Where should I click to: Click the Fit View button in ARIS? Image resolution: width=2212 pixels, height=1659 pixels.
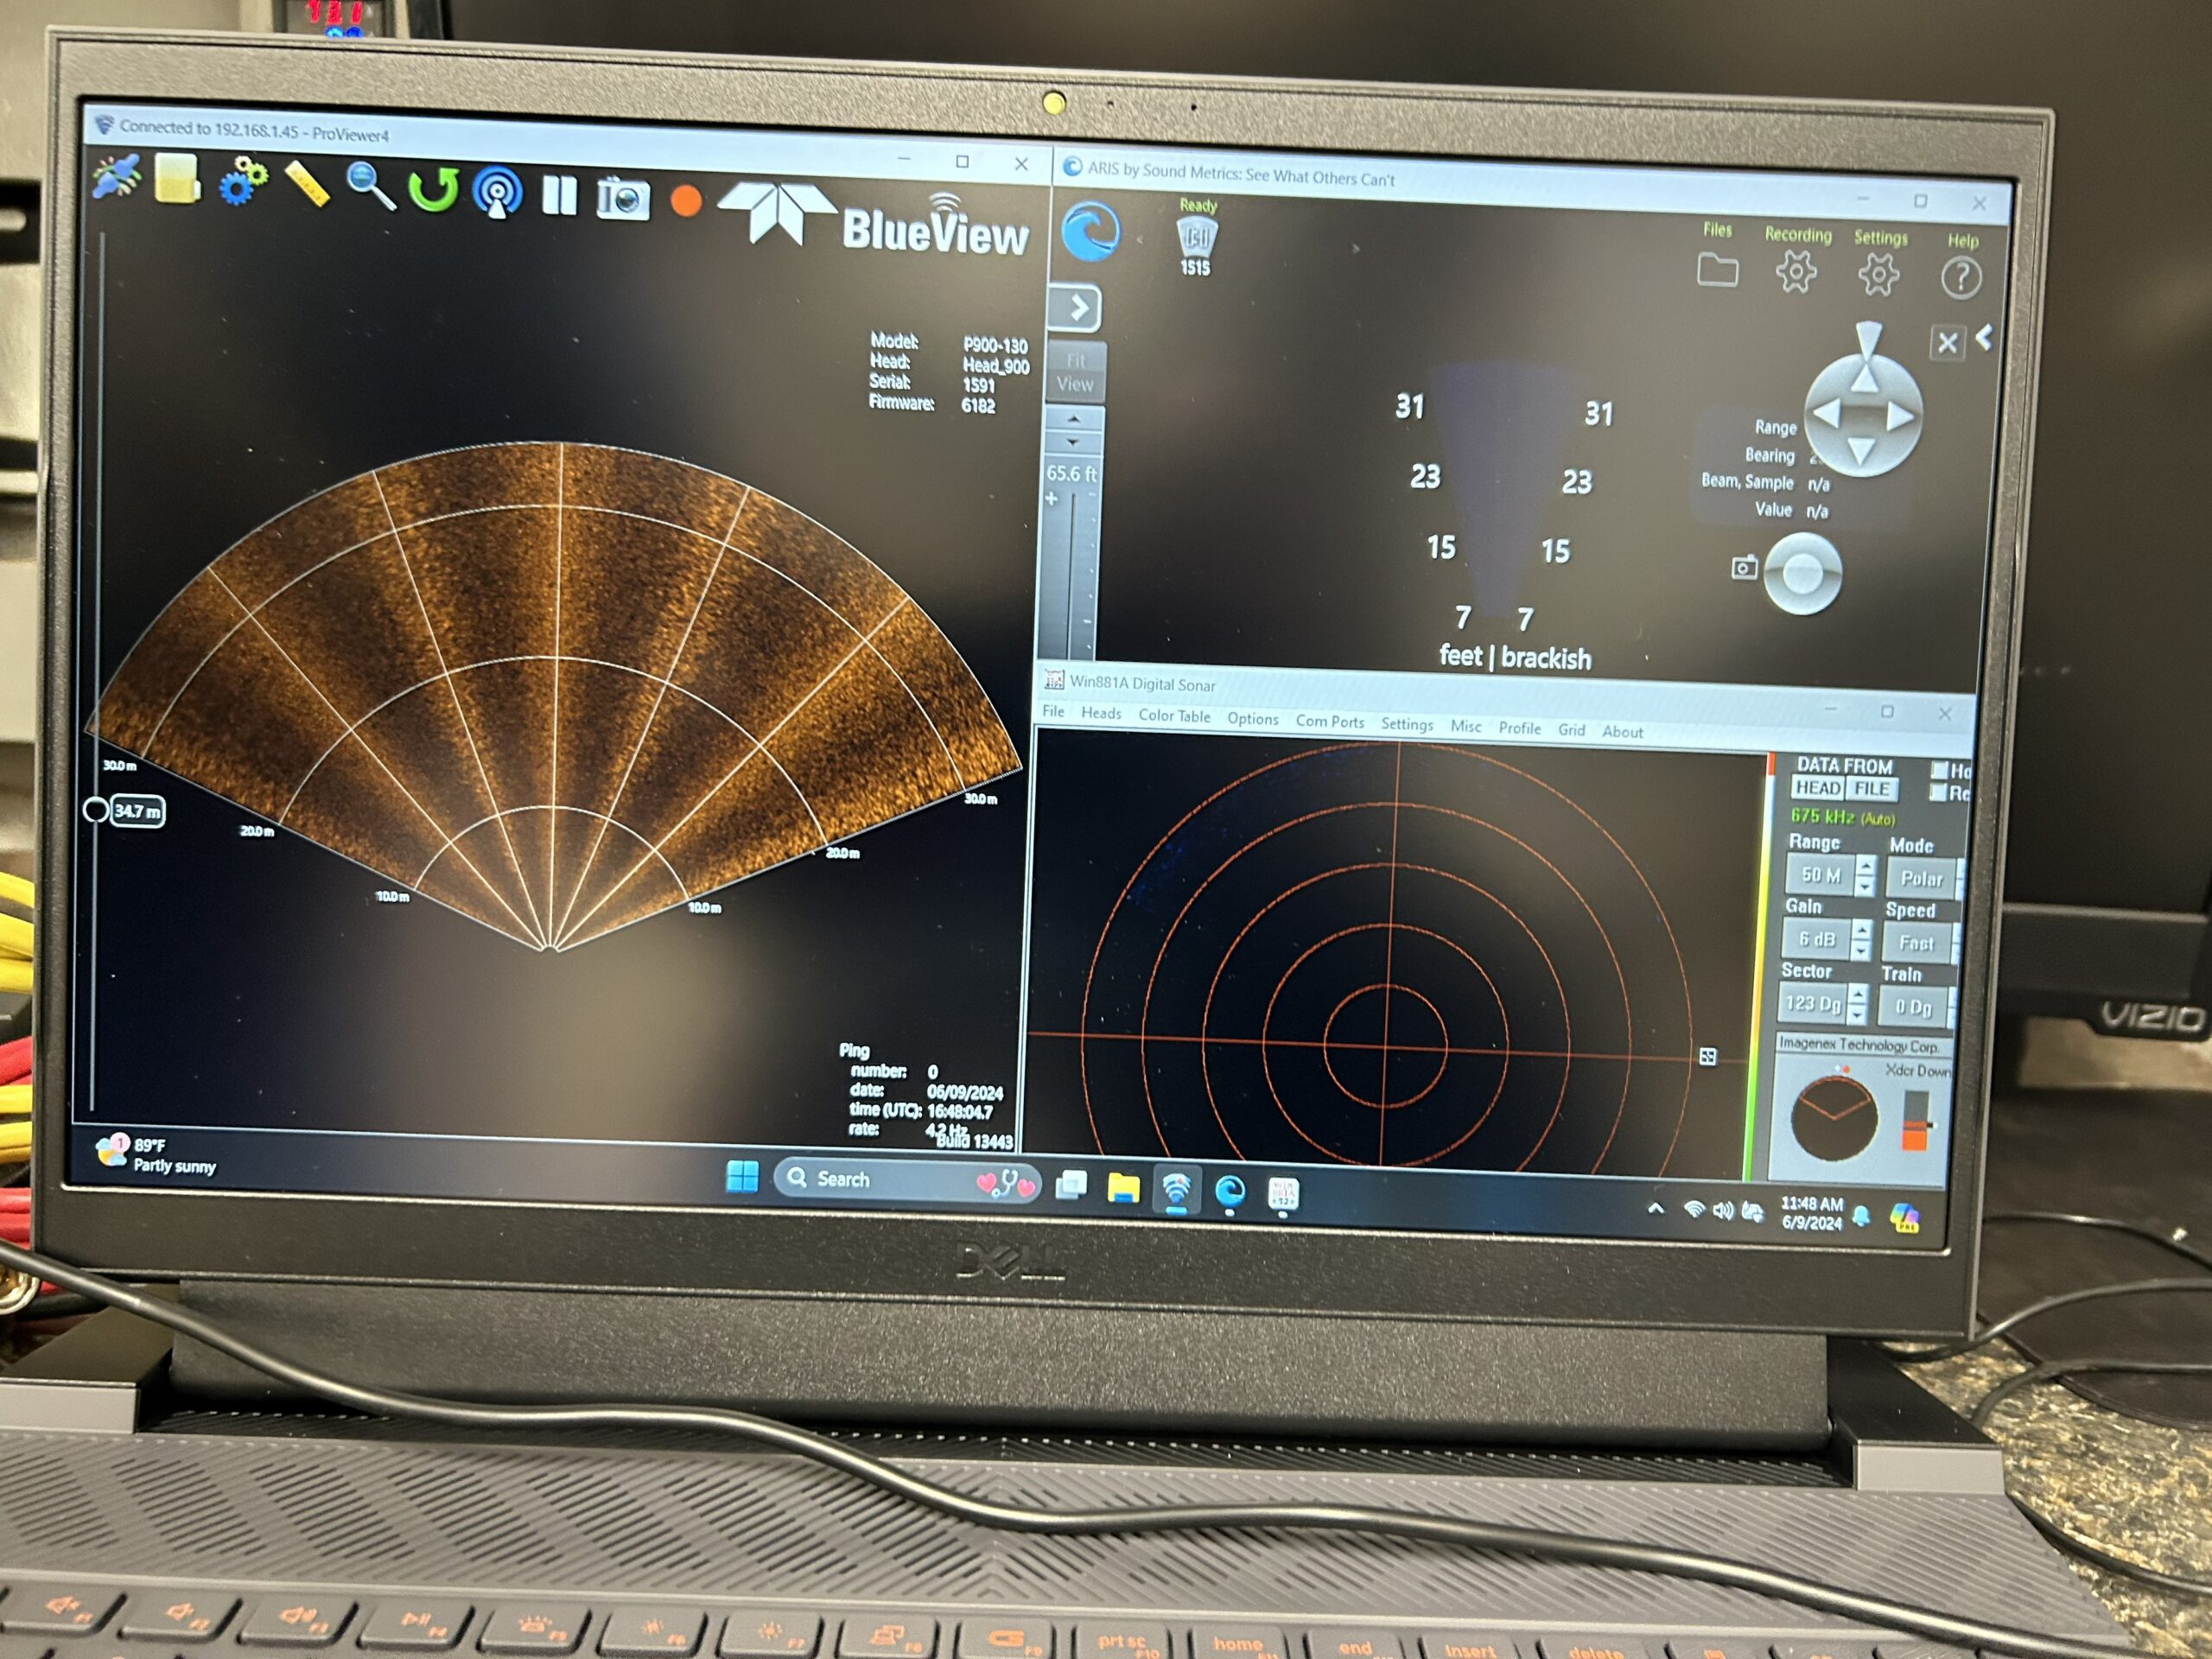coord(1075,372)
